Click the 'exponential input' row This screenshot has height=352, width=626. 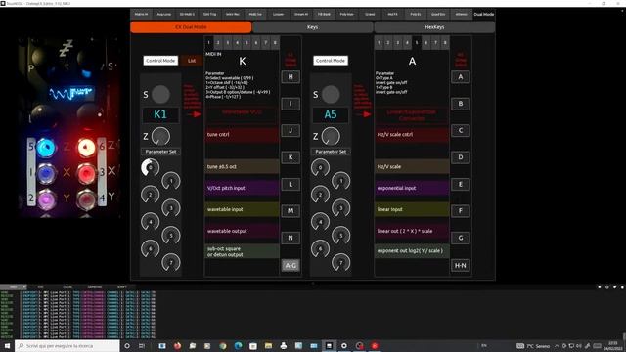coord(412,188)
